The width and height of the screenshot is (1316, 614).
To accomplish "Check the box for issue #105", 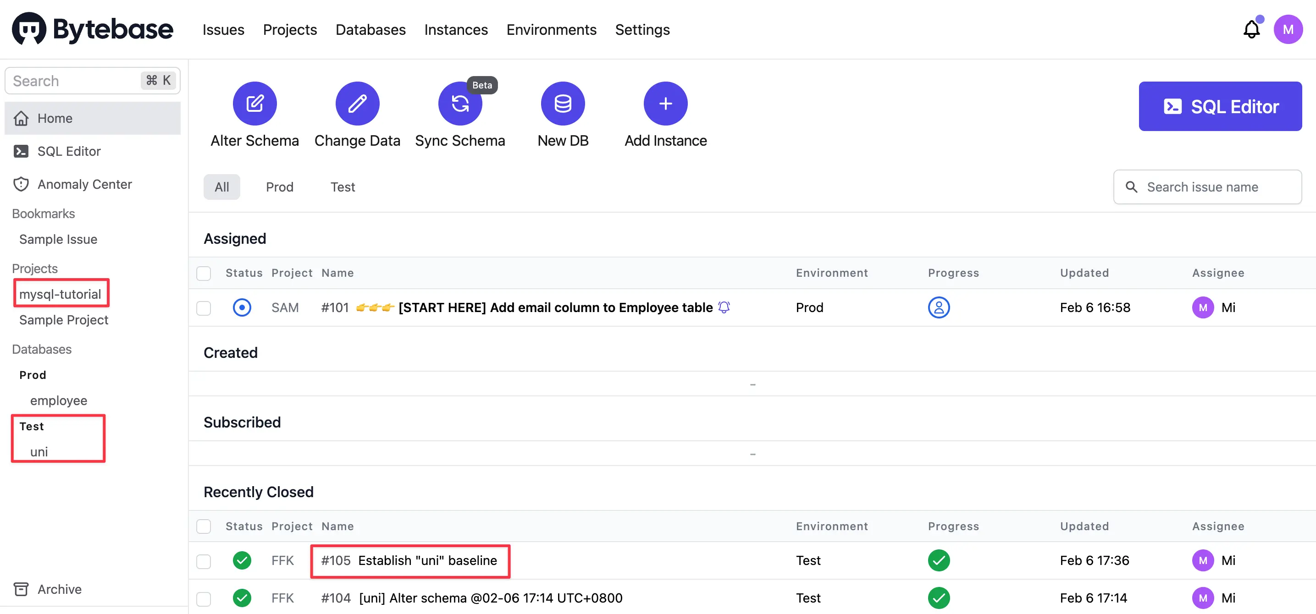I will [203, 561].
